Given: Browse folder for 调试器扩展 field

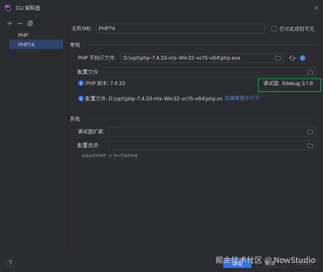Looking at the screenshot, I should [x=310, y=132].
